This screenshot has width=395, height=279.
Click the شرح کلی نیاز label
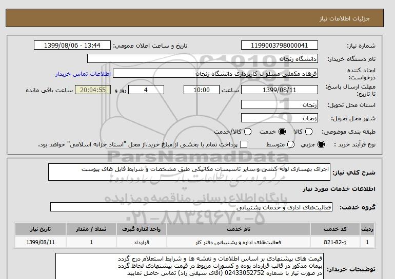[354, 173]
